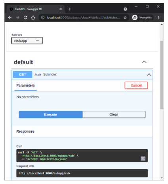Click the /sub path text
168x184 pixels.
pos(38,74)
